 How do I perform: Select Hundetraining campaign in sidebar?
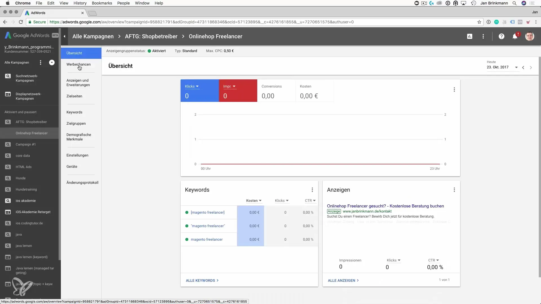26,189
